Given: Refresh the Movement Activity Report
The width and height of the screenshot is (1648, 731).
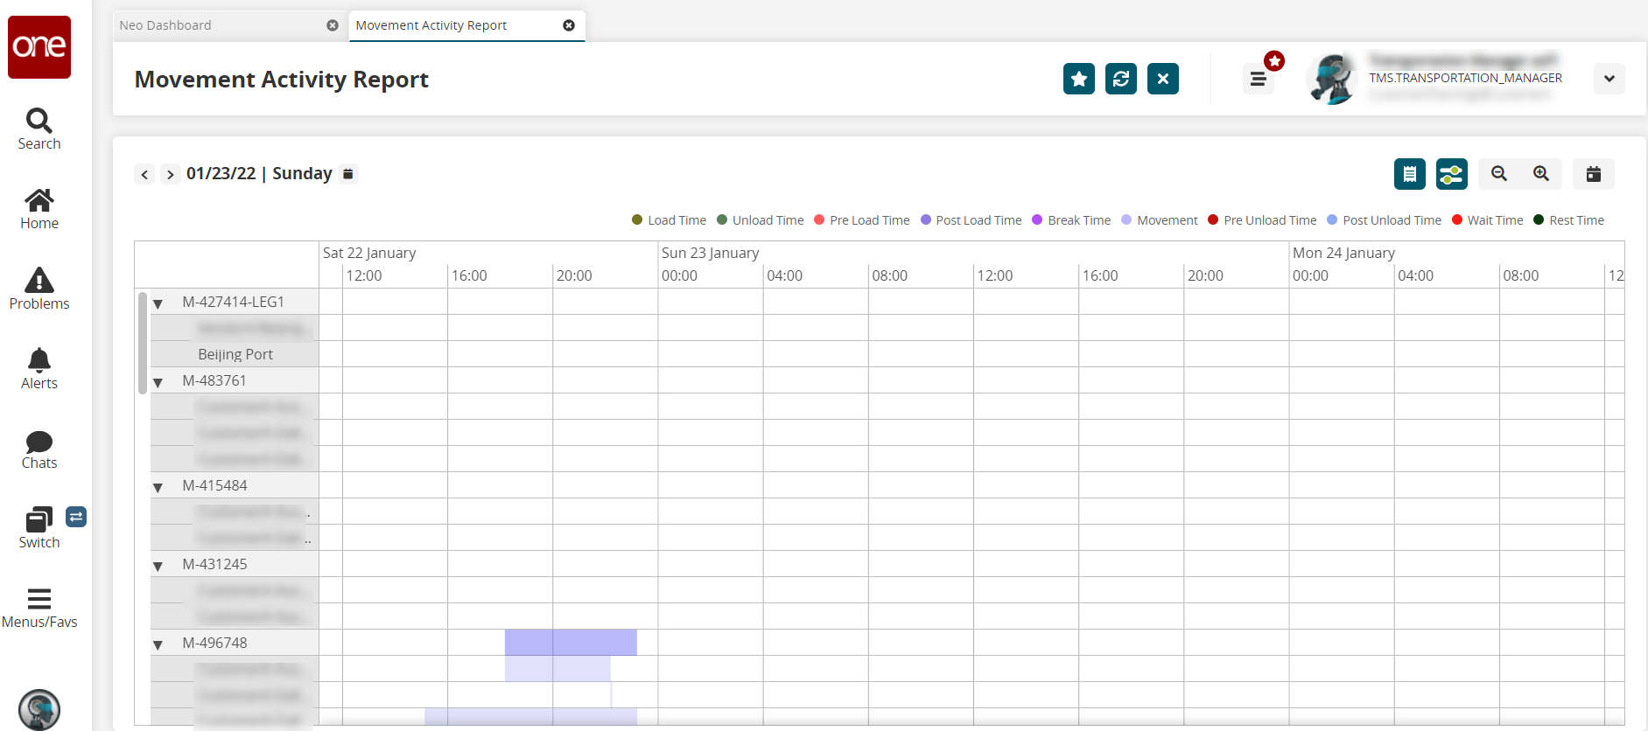Looking at the screenshot, I should 1120,79.
